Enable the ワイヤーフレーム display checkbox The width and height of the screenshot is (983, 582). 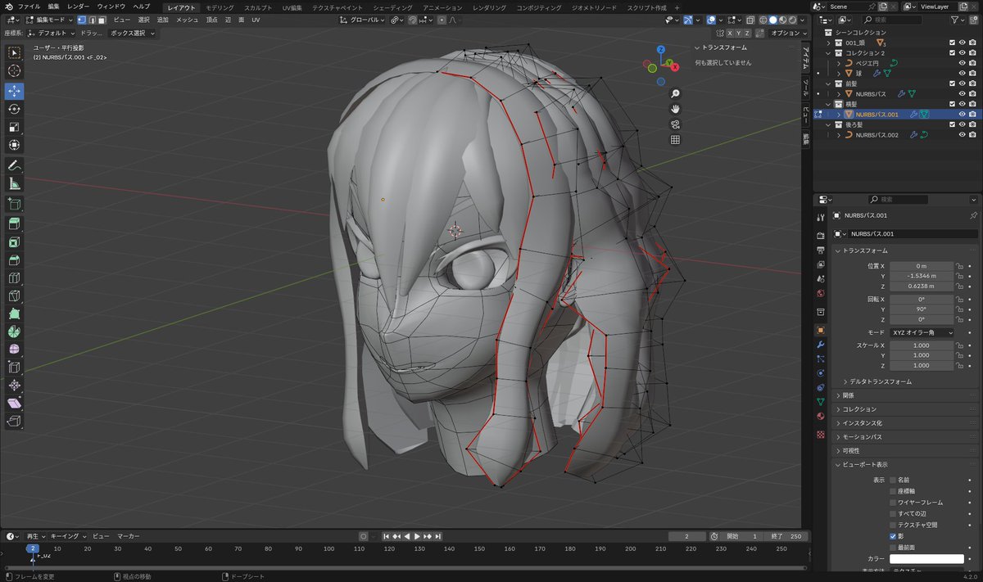coord(893,502)
